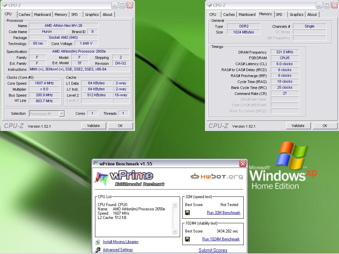Click the Cycle Time 18 clocks value
This screenshot has height=254, width=339.
tap(285, 81)
